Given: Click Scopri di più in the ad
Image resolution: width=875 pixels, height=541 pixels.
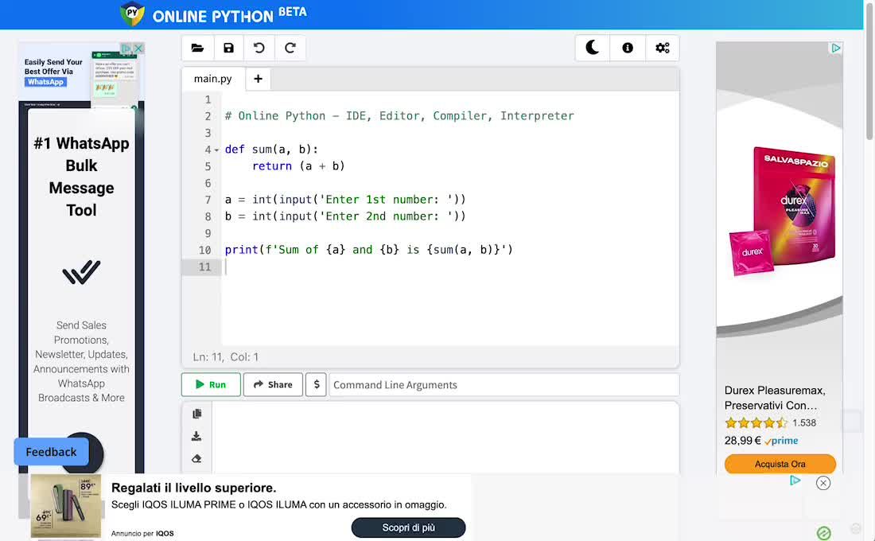Looking at the screenshot, I should [x=408, y=527].
